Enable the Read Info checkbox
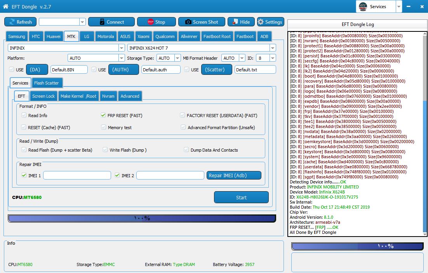This screenshot has width=428, height=273. (24, 115)
